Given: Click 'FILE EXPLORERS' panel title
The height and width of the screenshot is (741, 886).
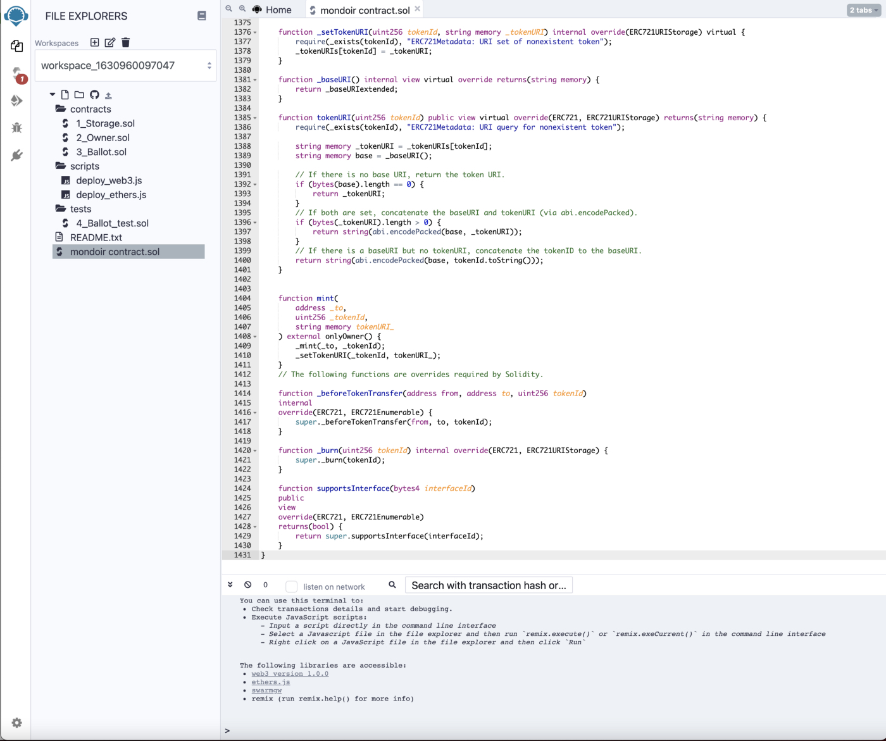Looking at the screenshot, I should click(86, 16).
